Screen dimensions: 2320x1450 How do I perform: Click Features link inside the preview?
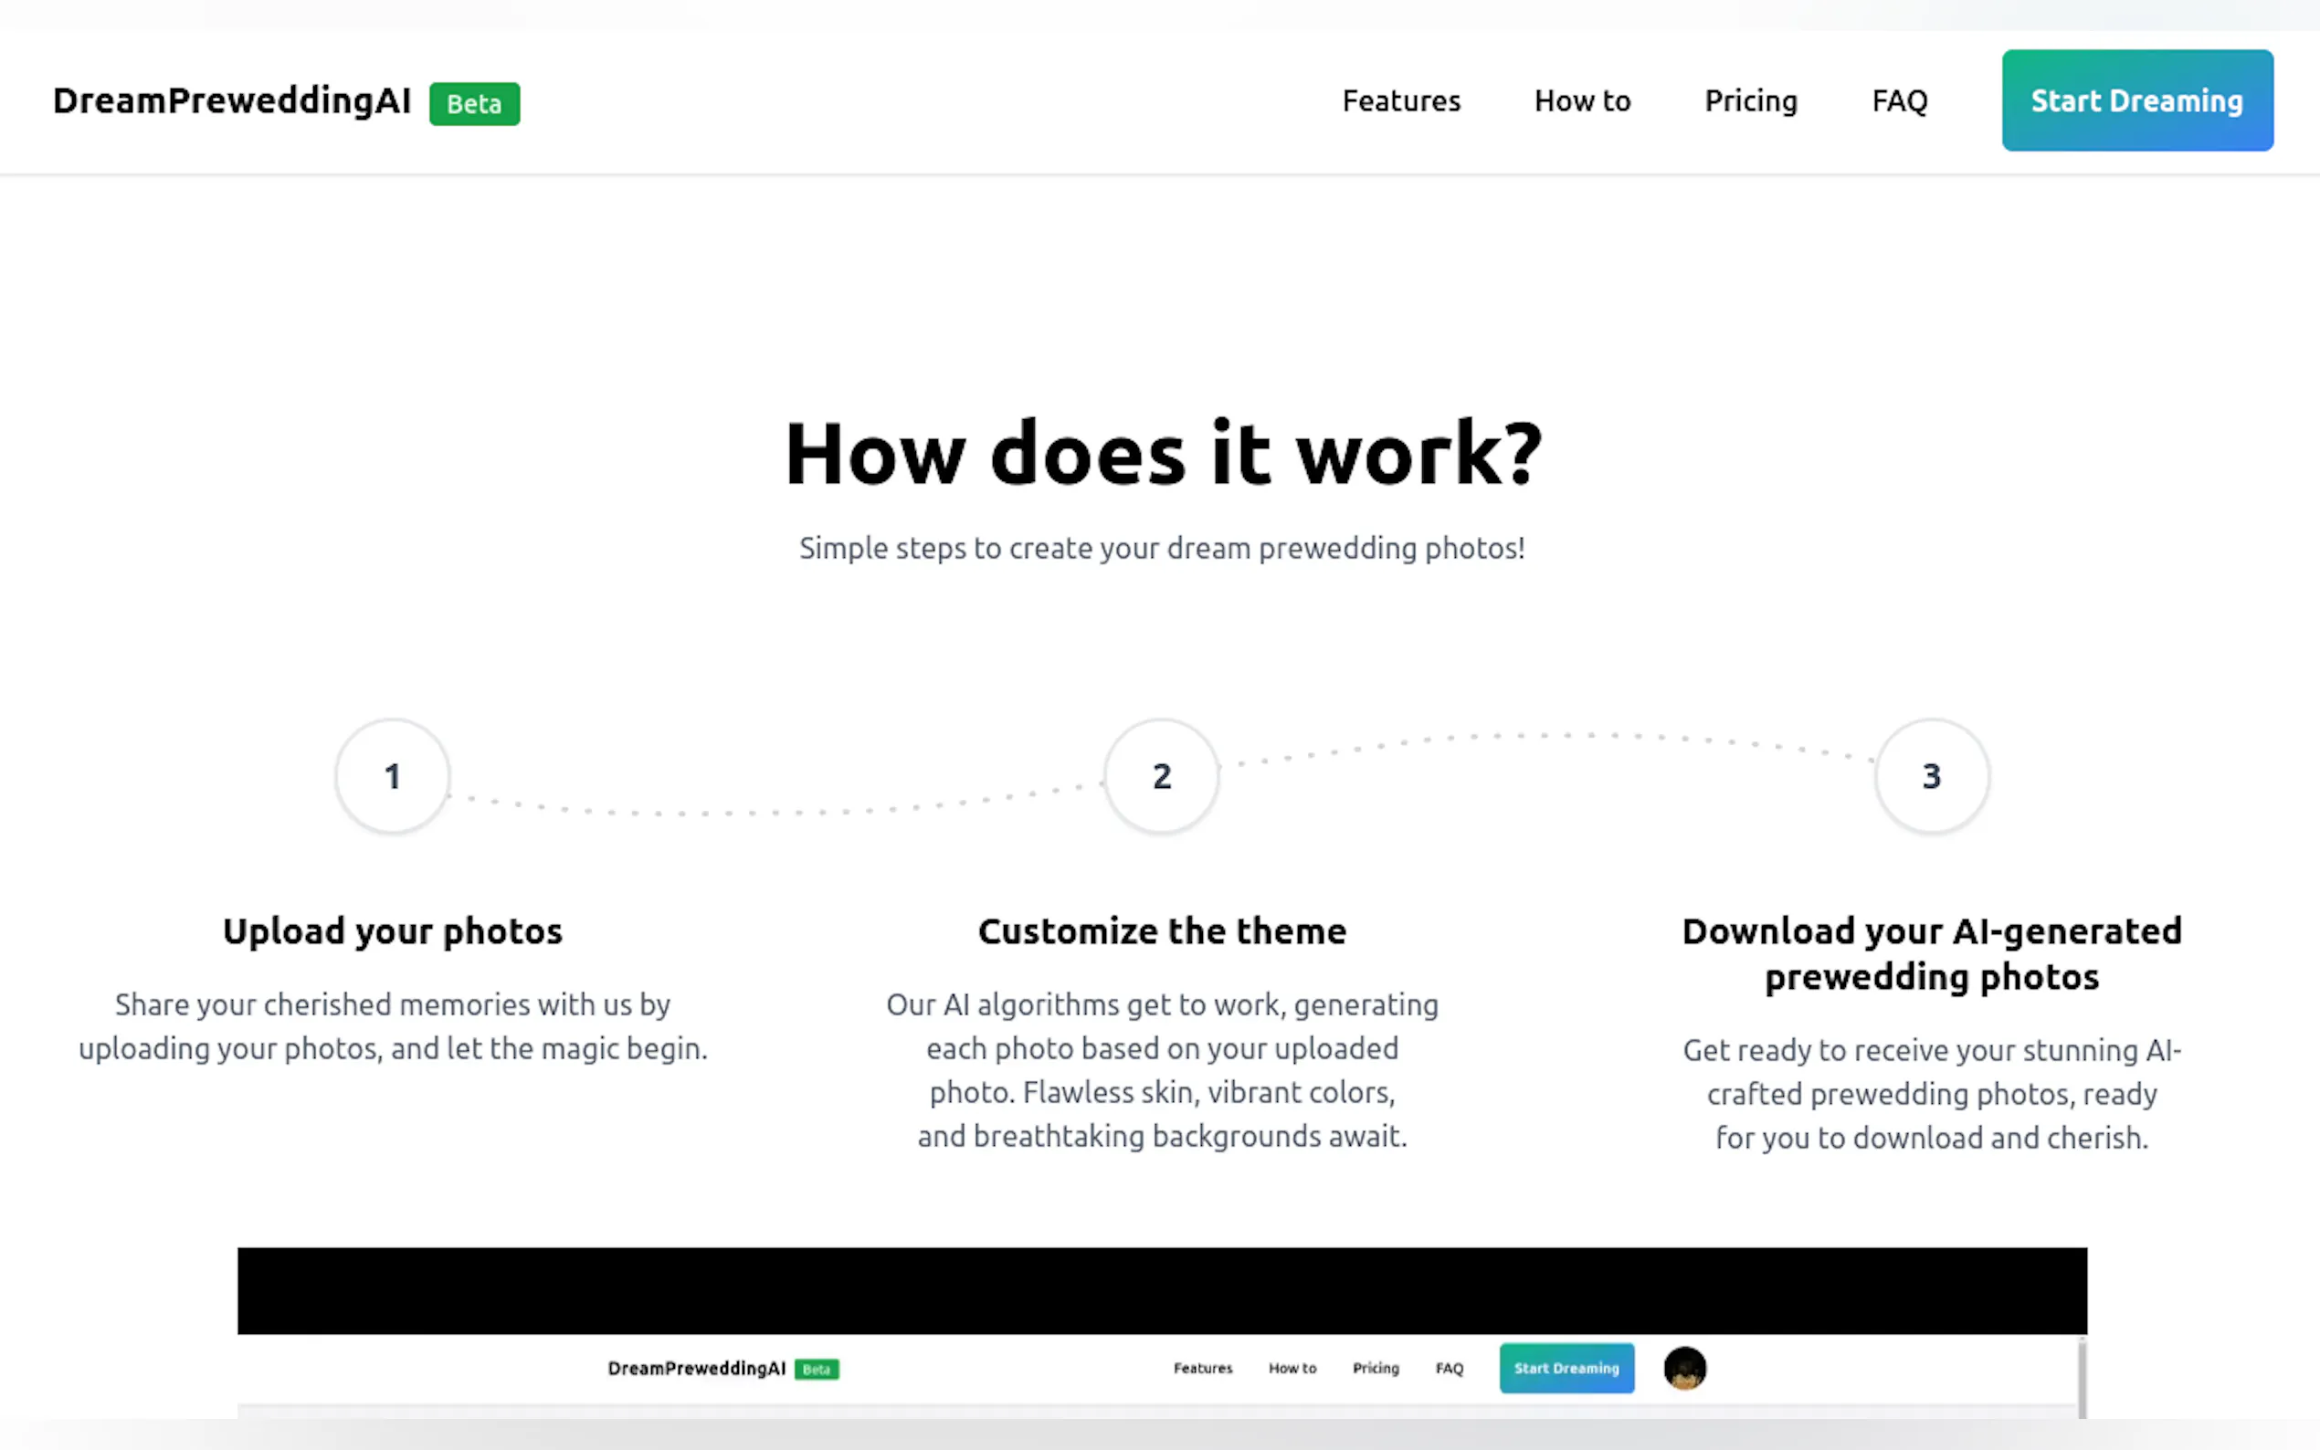[1203, 1369]
